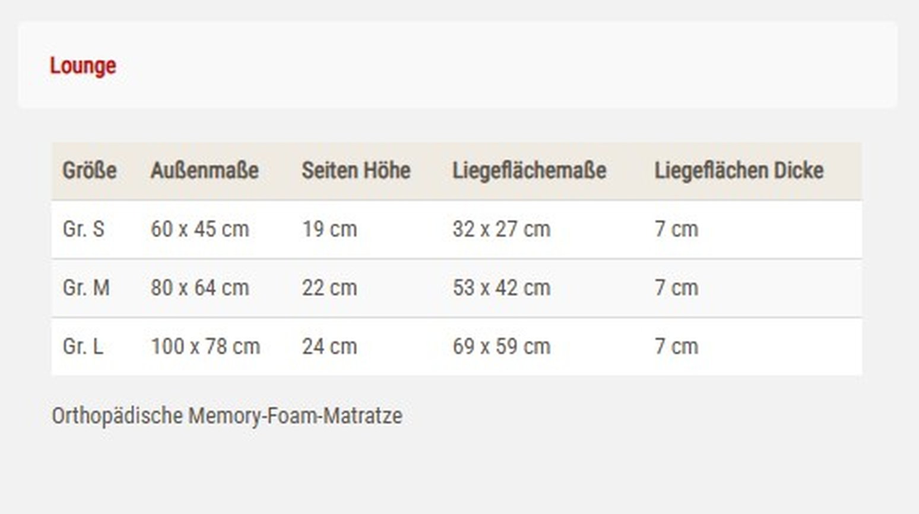Click the Liegeflächemaße column header
Viewport: 919px width, 514px height.
click(530, 171)
